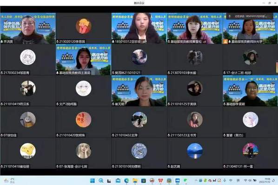
Task: Click the microphone icon on 齐洪英 tile
Action: (x=2, y=42)
